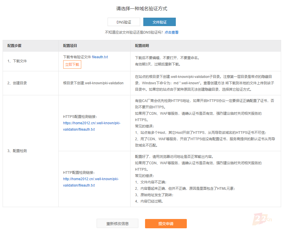The width and height of the screenshot is (284, 230).
Task: Select the 2、创建目录 step cell
Action: coord(17,83)
